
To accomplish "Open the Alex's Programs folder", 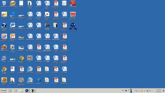I will tap(13, 49).
